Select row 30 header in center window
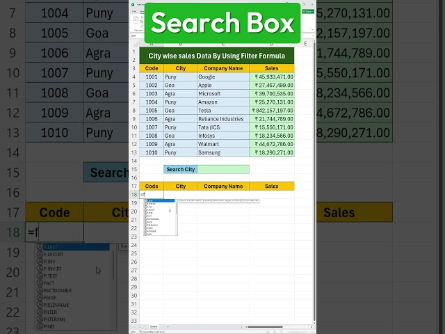 click(134, 295)
